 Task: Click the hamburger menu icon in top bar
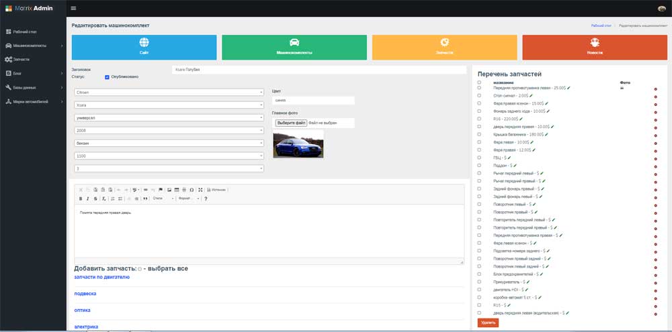pos(73,8)
